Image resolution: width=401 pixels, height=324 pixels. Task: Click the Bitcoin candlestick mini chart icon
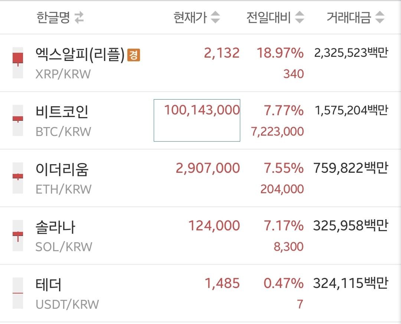point(18,120)
